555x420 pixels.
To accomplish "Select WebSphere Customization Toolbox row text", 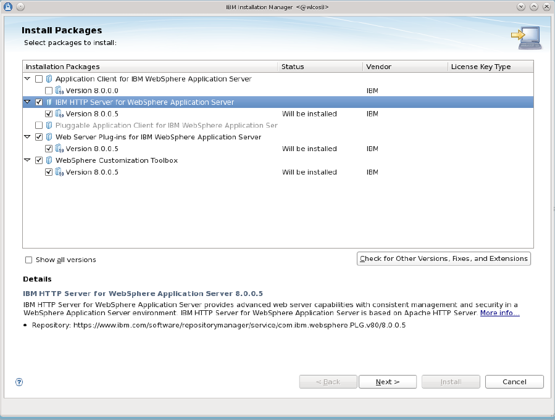I will coord(117,160).
